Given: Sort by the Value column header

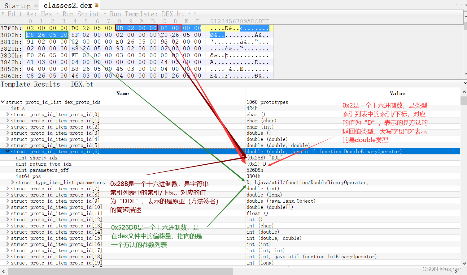Looking at the screenshot, I should pos(397,93).
